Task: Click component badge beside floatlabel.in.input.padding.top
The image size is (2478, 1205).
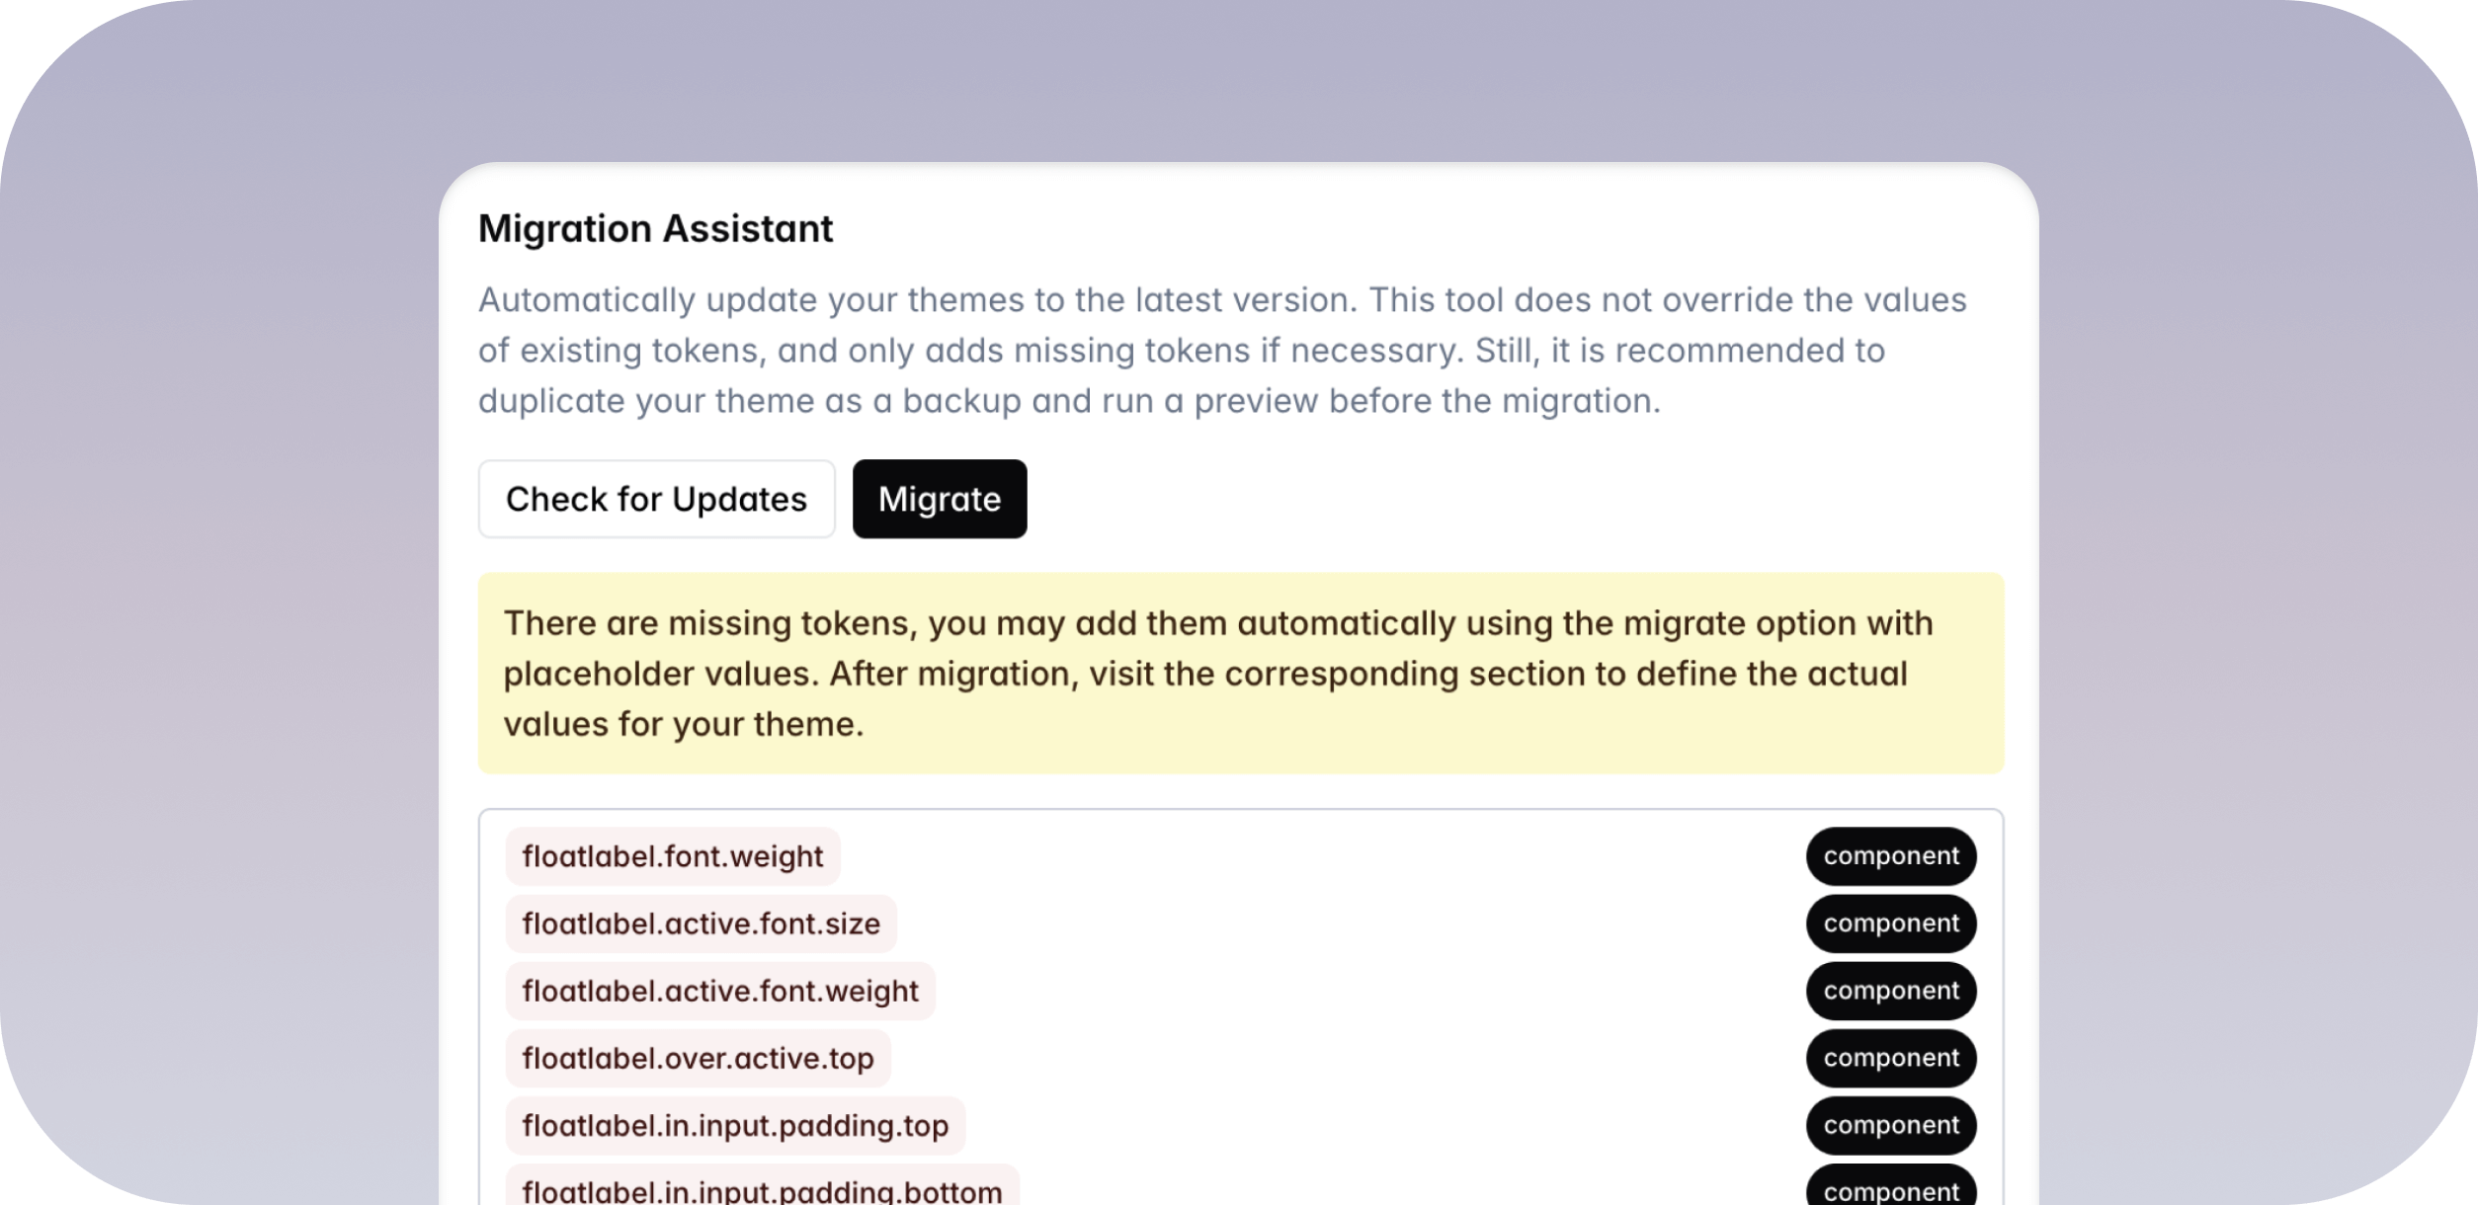Action: 1890,1125
